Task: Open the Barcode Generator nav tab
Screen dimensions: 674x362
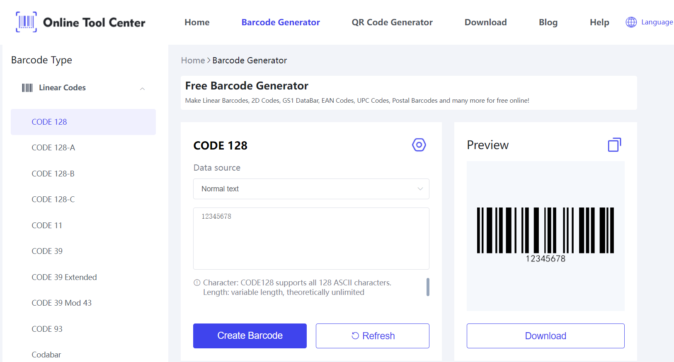Action: click(x=281, y=22)
